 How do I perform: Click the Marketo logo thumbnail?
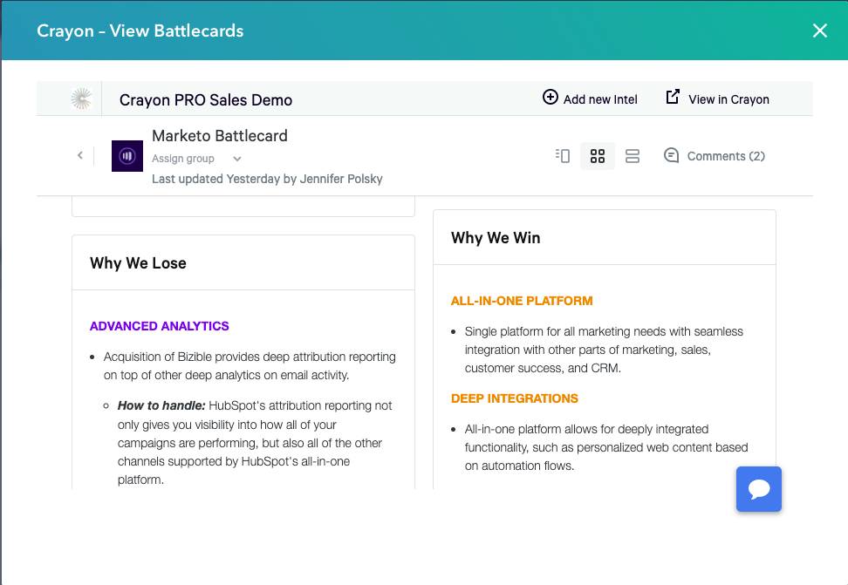point(127,156)
